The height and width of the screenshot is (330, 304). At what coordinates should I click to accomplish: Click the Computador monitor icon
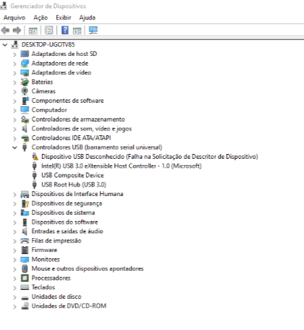pos(25,110)
